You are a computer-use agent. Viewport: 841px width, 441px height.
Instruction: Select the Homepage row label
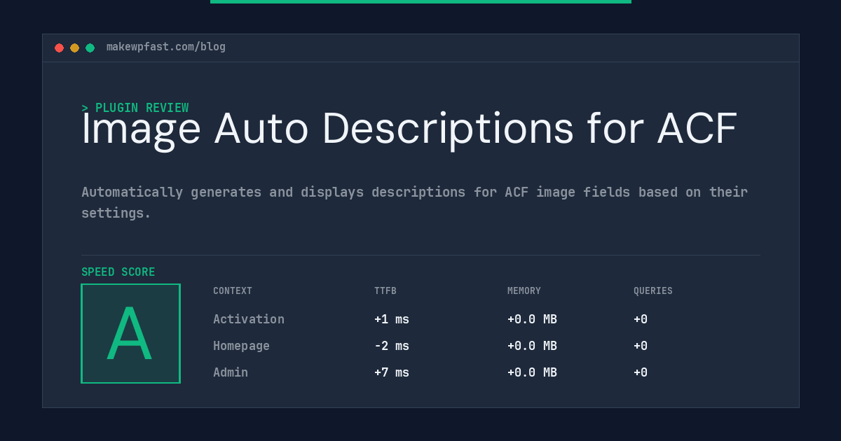click(241, 346)
